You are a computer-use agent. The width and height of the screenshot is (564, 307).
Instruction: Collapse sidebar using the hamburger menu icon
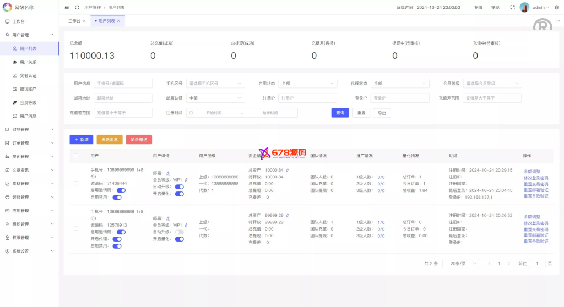(67, 8)
